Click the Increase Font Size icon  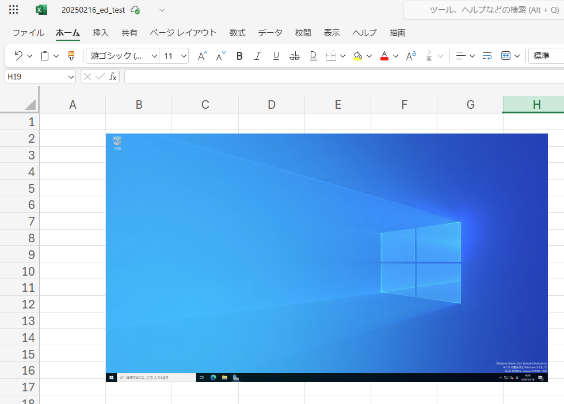(x=202, y=56)
